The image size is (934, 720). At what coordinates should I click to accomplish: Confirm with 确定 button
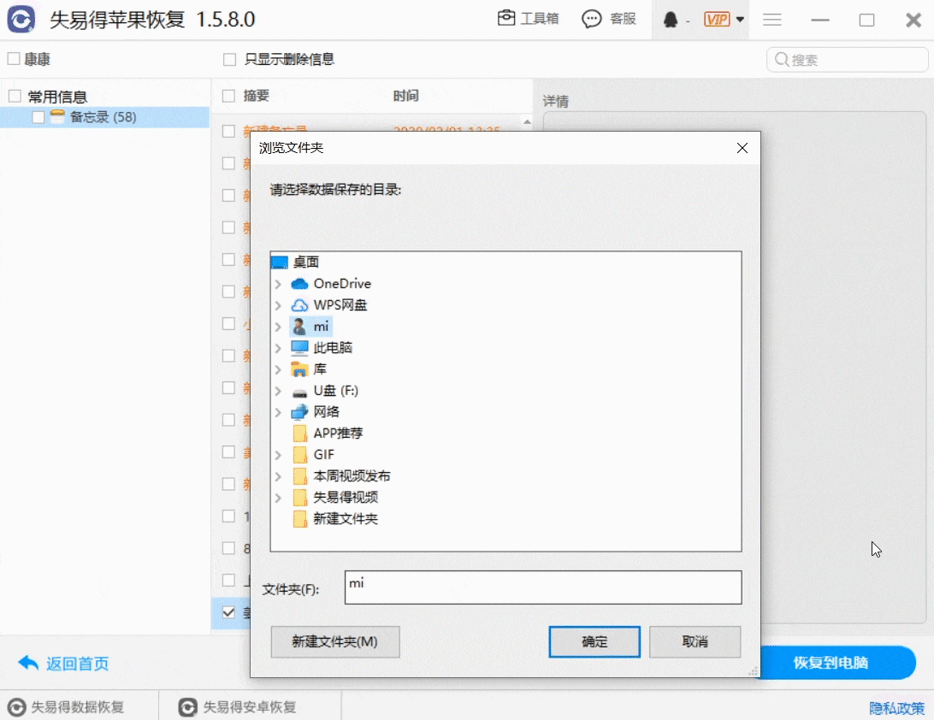pos(594,641)
